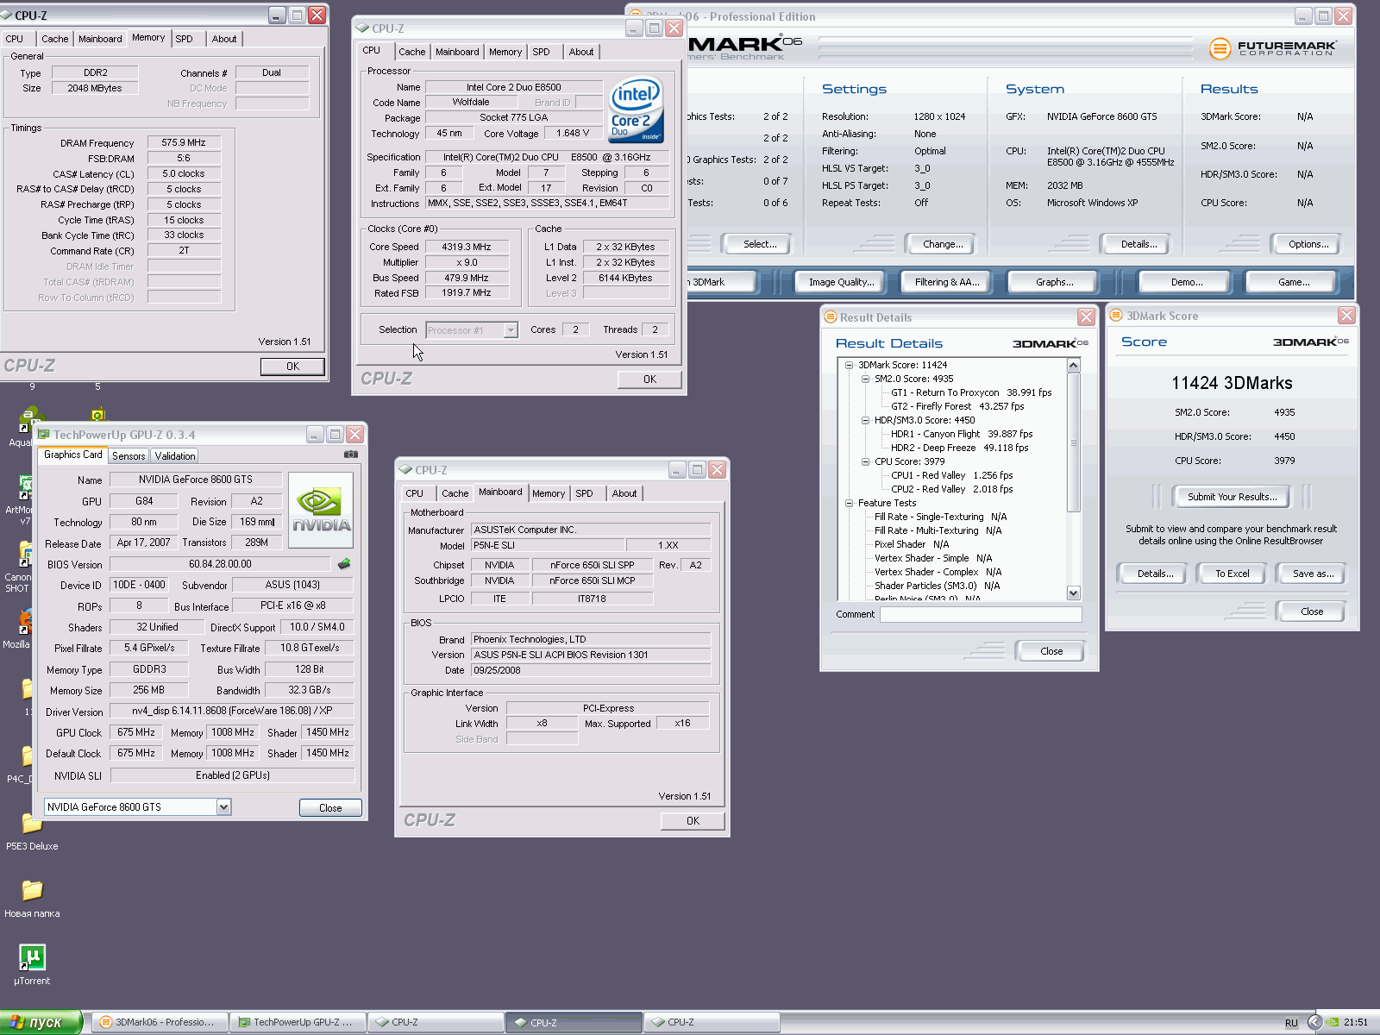
Task: Close the 3DMark Score dialog with Close button
Action: tap(1311, 612)
